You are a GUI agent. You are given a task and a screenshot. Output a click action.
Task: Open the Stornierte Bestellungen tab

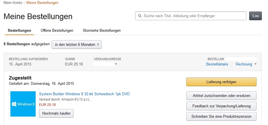[x=102, y=30]
